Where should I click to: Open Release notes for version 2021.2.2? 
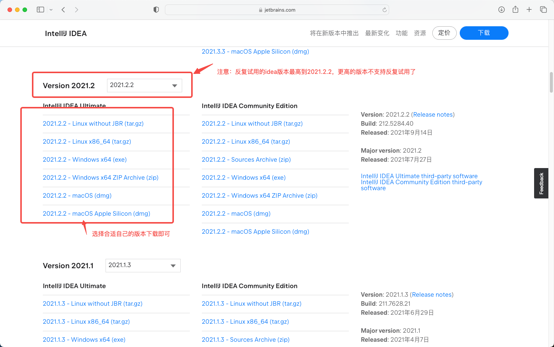[x=433, y=114]
